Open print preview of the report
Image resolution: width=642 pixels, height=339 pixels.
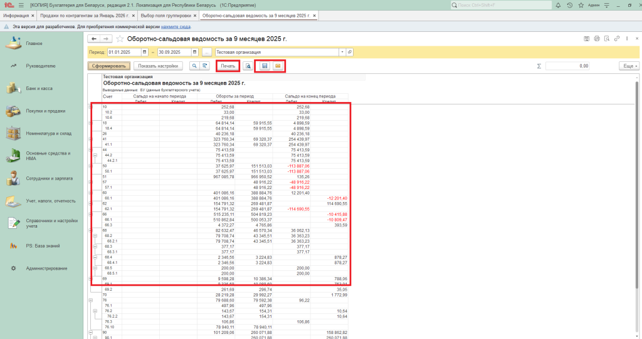(x=248, y=66)
